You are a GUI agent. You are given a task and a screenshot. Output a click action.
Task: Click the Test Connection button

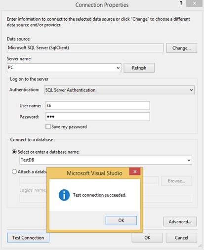(28, 238)
